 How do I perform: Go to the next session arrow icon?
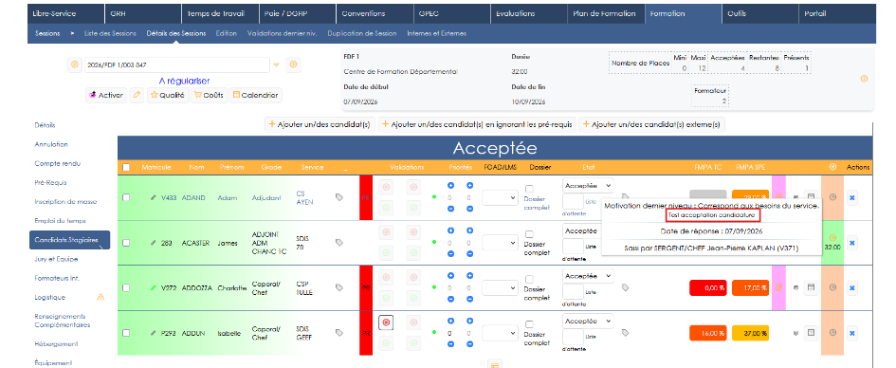click(x=293, y=64)
